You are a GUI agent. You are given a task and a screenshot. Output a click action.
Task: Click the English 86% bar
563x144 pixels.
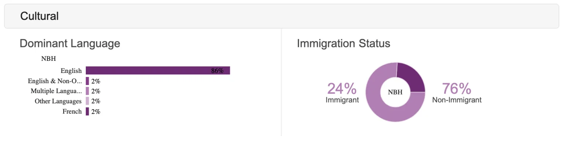[x=158, y=70]
